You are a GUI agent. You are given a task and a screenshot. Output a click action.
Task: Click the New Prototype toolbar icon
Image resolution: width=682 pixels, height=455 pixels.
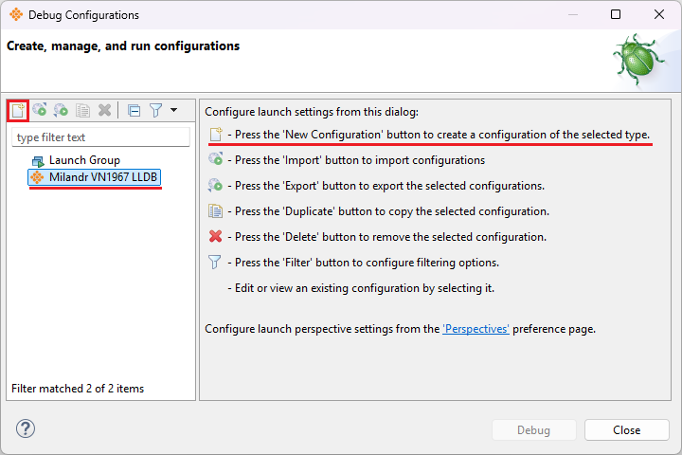[x=40, y=110]
